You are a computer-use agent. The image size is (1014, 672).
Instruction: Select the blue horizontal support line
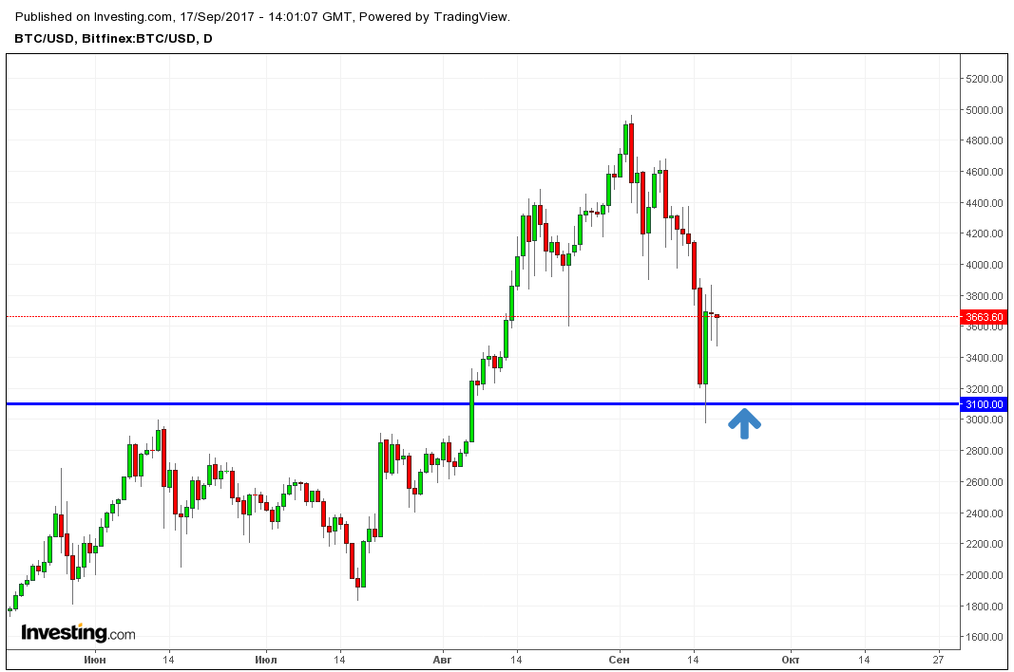point(483,404)
